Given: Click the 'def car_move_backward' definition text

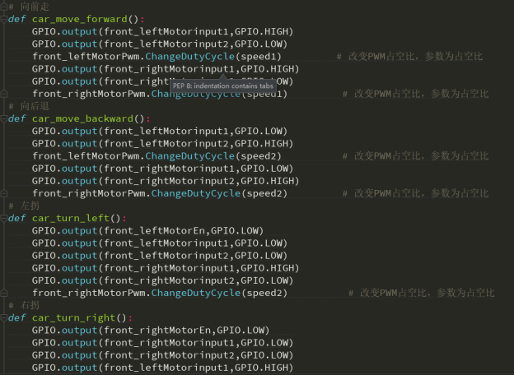Looking at the screenshot, I should (x=79, y=118).
